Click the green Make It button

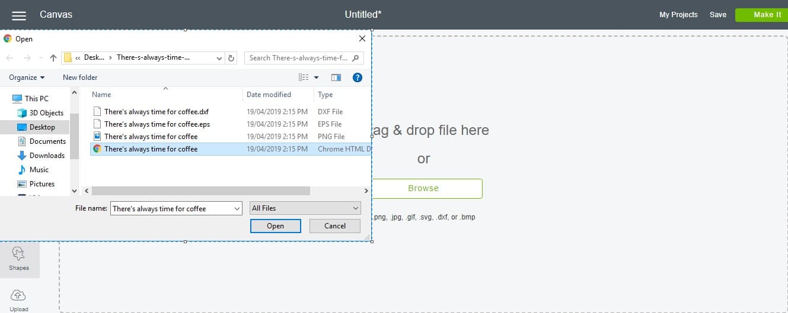point(762,15)
